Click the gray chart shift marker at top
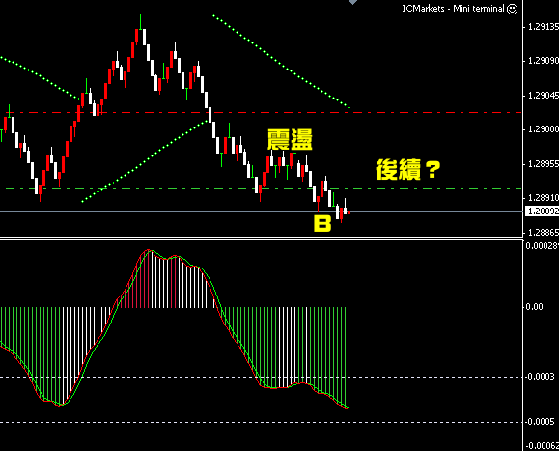The height and width of the screenshot is (451, 559). [352, 2]
